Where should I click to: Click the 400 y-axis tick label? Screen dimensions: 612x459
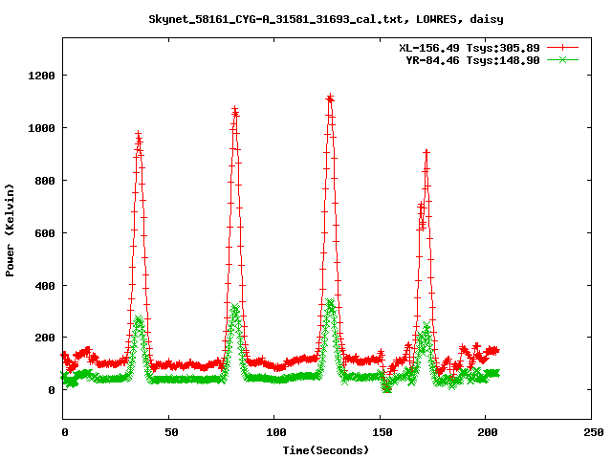coord(45,286)
